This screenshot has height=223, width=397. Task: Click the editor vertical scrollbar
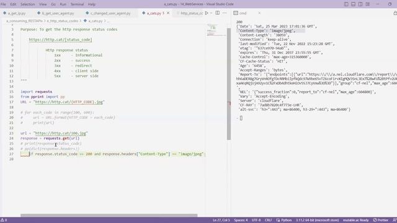pos(229,84)
